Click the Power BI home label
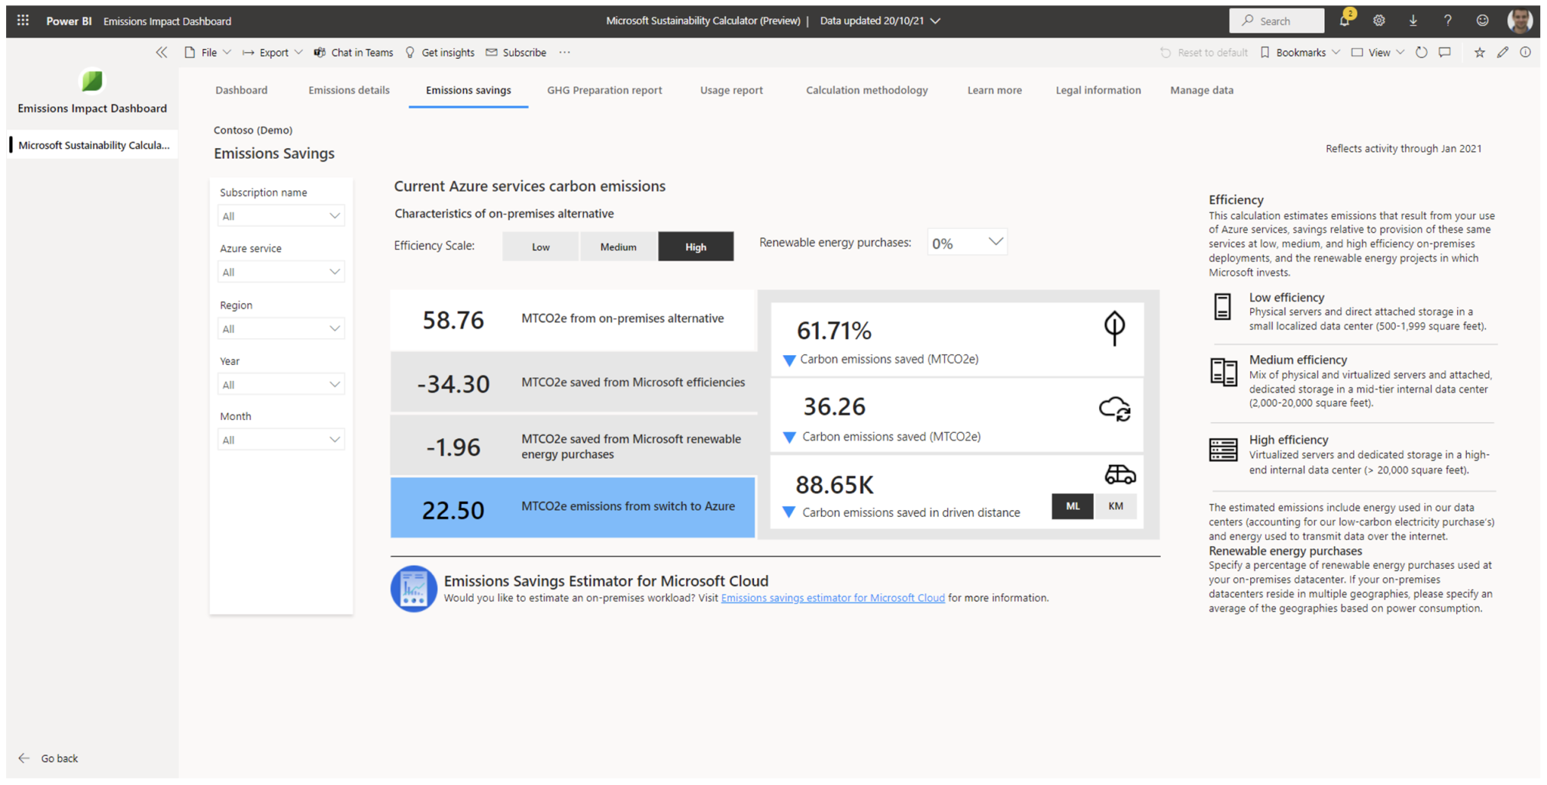Screen dimensions: 1547x785 pos(69,20)
